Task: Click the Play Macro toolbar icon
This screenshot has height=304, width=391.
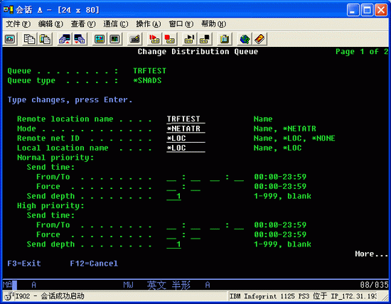Action: tap(190, 39)
